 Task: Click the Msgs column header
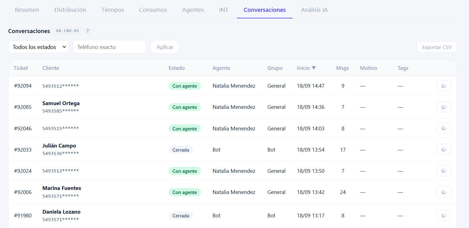(343, 68)
